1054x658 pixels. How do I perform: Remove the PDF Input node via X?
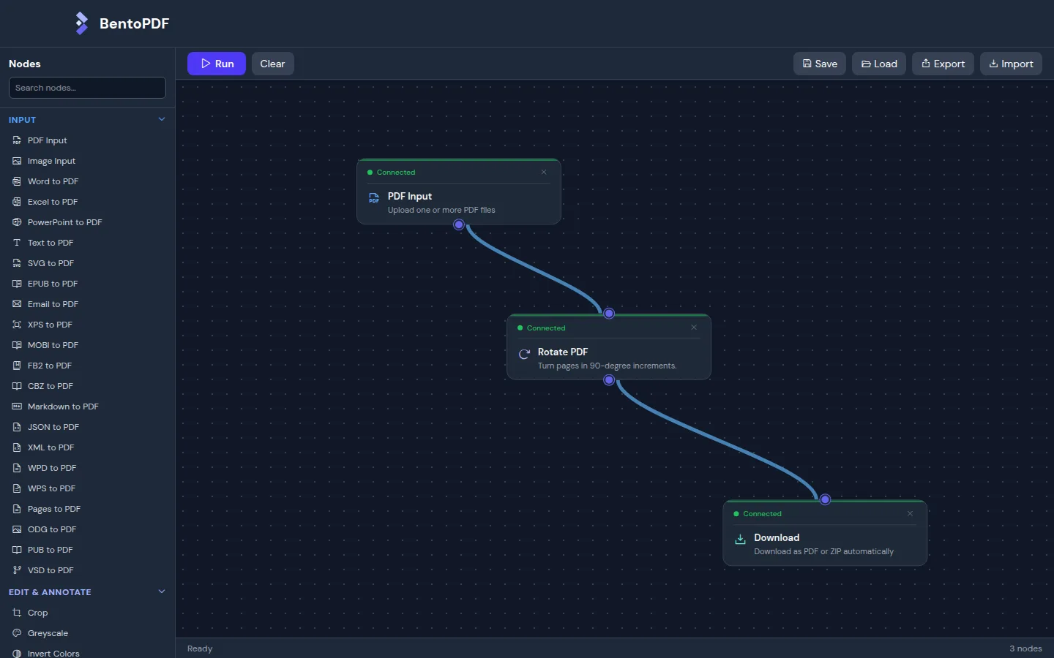544,172
